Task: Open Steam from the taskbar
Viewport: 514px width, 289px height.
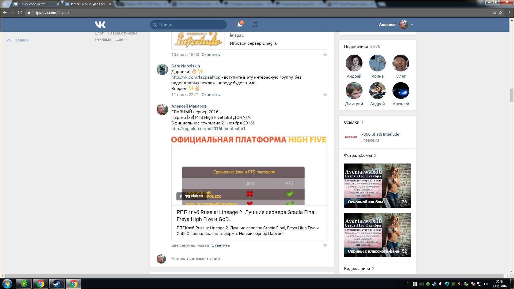Action: [x=57, y=284]
